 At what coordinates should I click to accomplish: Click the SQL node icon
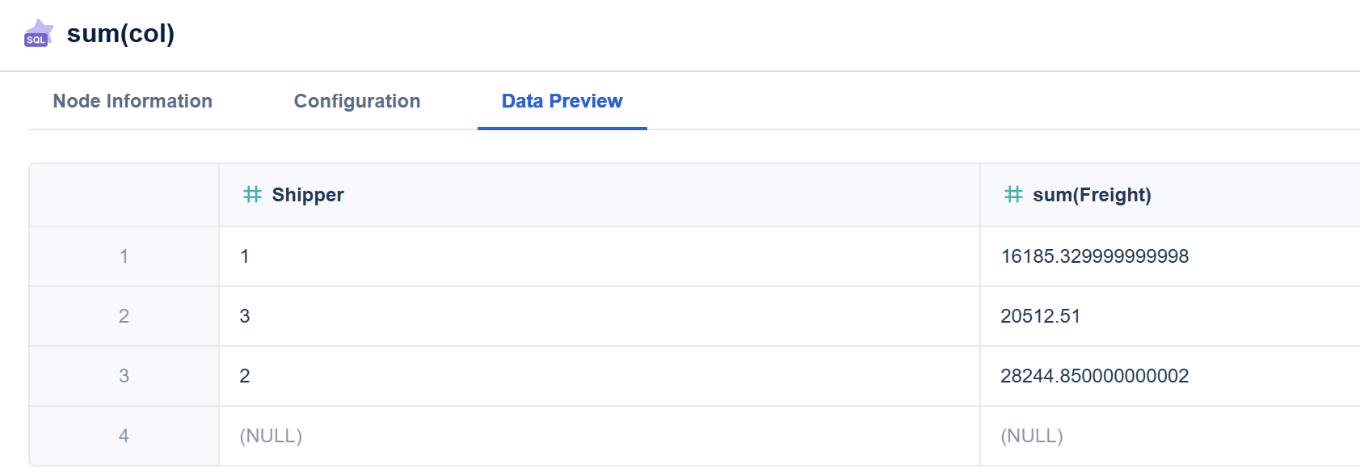(38, 34)
